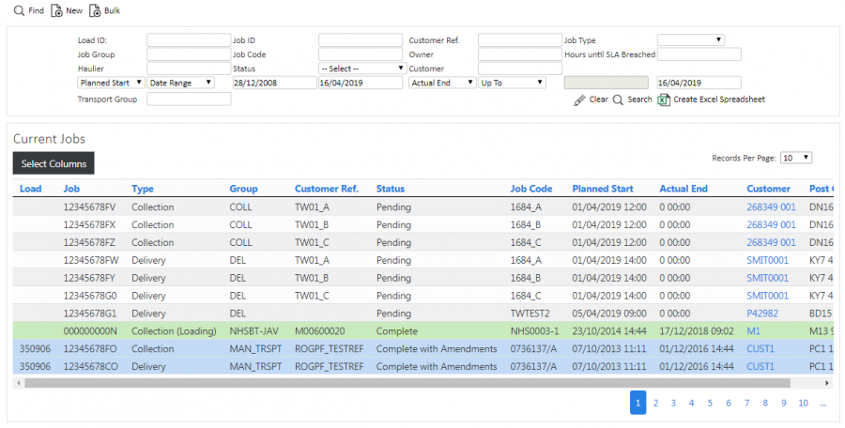Screen dimensions: 845x428
Task: Click in the Load ID field
Action: pyautogui.click(x=189, y=39)
